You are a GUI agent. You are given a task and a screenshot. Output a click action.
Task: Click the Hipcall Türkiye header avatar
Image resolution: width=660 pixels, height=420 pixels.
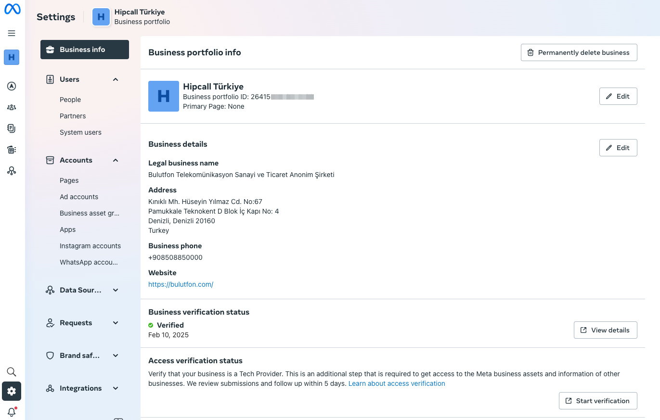click(x=101, y=17)
